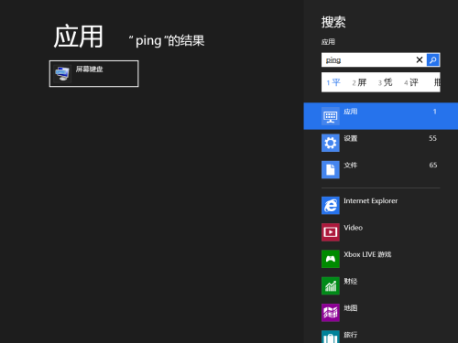Choose IME candidate 3 凭
The height and width of the screenshot is (343, 458).
pos(385,82)
